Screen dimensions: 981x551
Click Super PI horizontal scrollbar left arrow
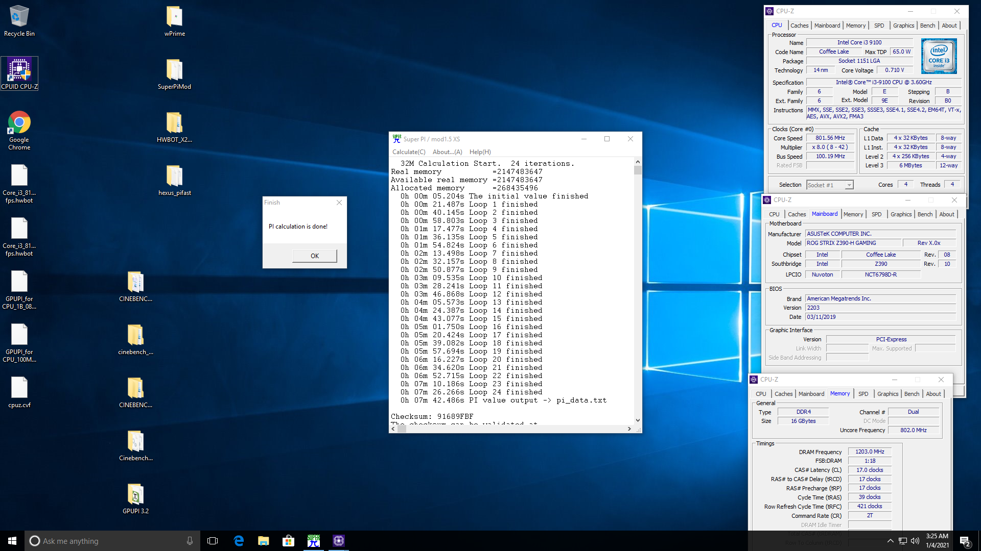click(393, 429)
